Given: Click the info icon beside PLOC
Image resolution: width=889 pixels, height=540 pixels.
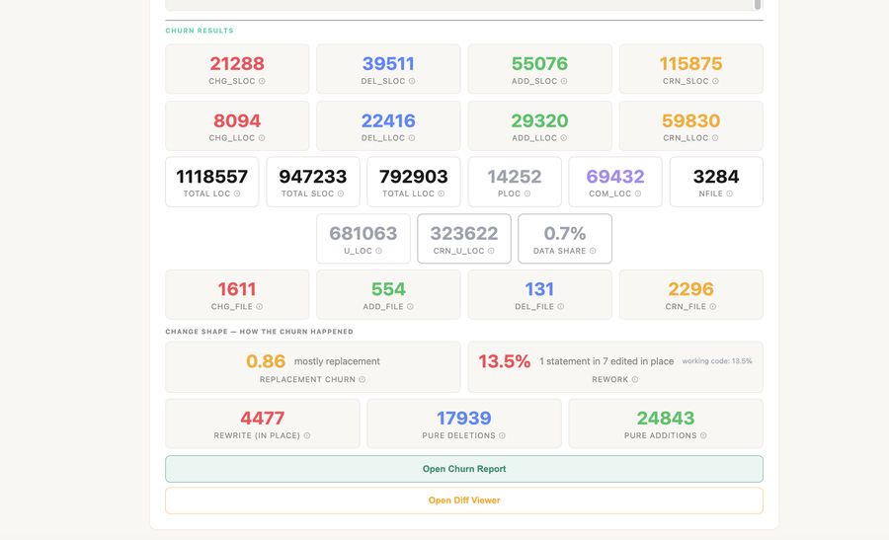Looking at the screenshot, I should (x=527, y=193).
